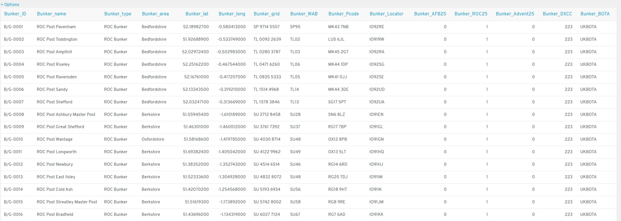Image resolution: width=621 pixels, height=221 pixels.
Task: Sort by Bunker_grid header
Action: (x=267, y=14)
